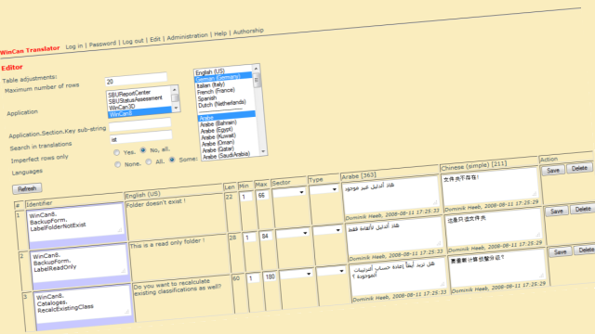Select Arabe (SaudiArabia) in language list

[x=226, y=155]
